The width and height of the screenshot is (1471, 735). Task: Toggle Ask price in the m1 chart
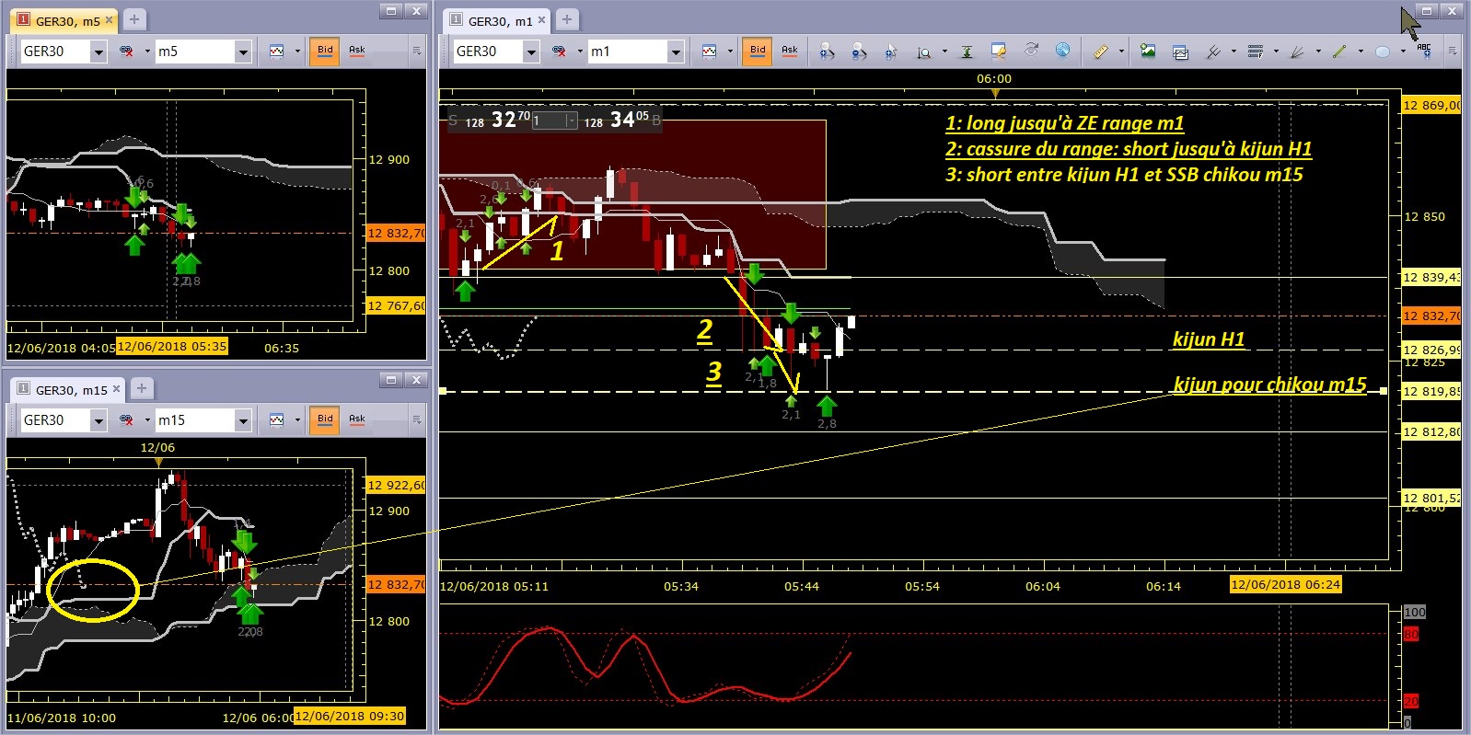(789, 51)
